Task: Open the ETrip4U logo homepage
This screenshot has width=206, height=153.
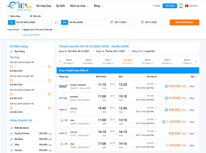Action: click(19, 6)
